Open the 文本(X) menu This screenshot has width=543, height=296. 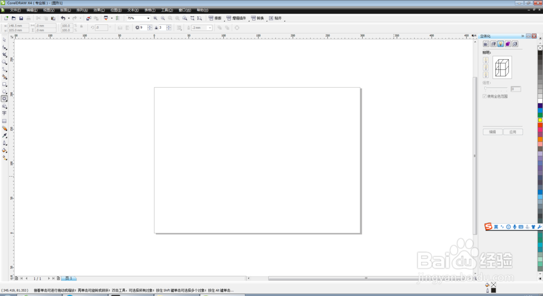(133, 10)
